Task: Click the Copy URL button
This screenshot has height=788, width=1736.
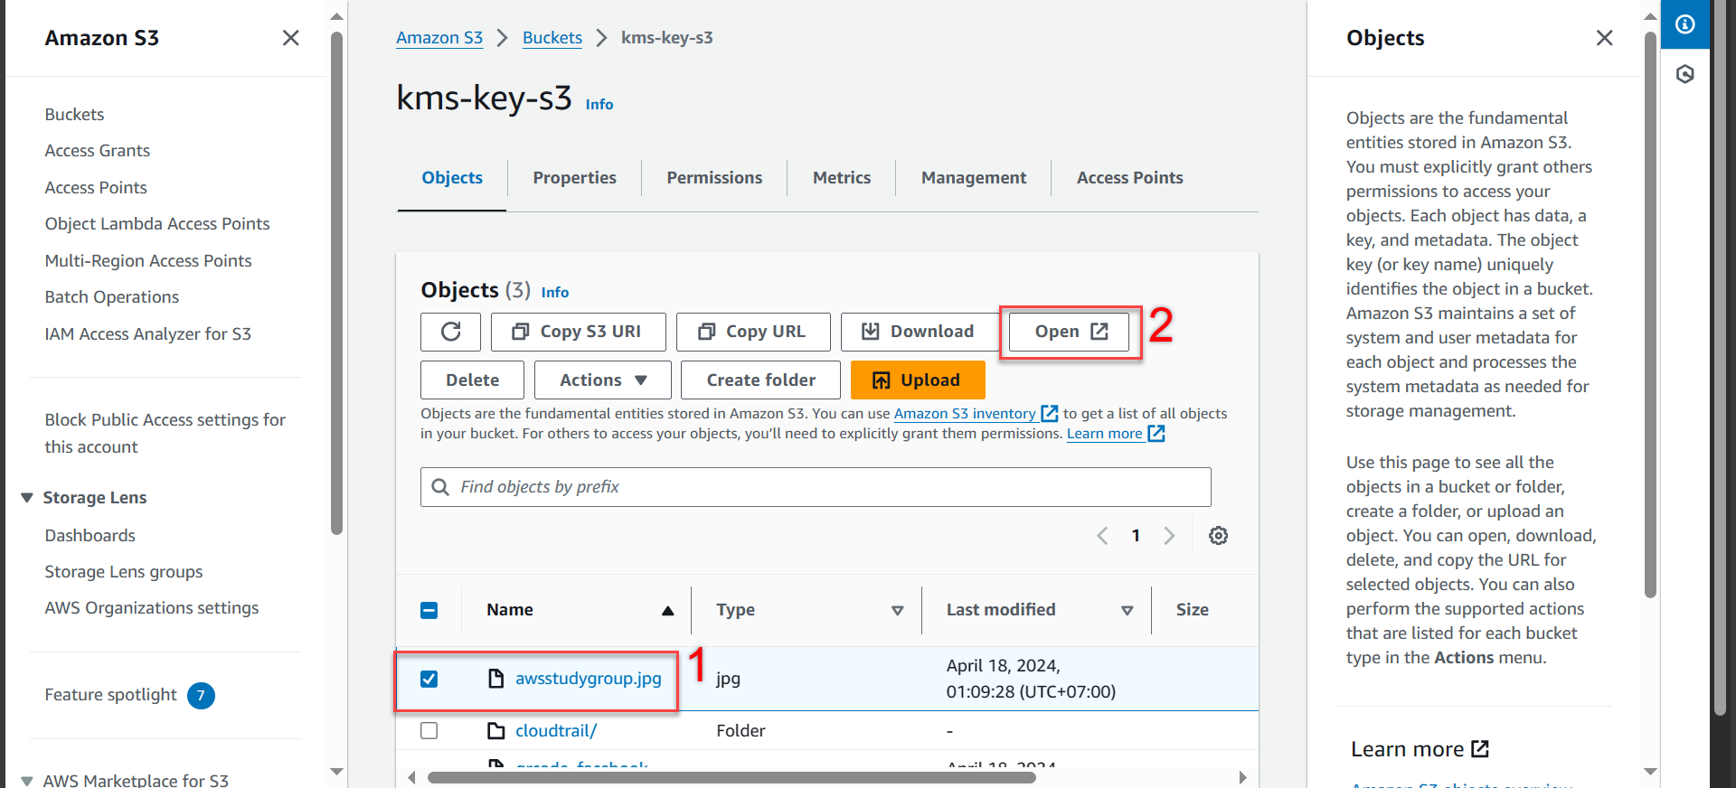Action: click(753, 332)
